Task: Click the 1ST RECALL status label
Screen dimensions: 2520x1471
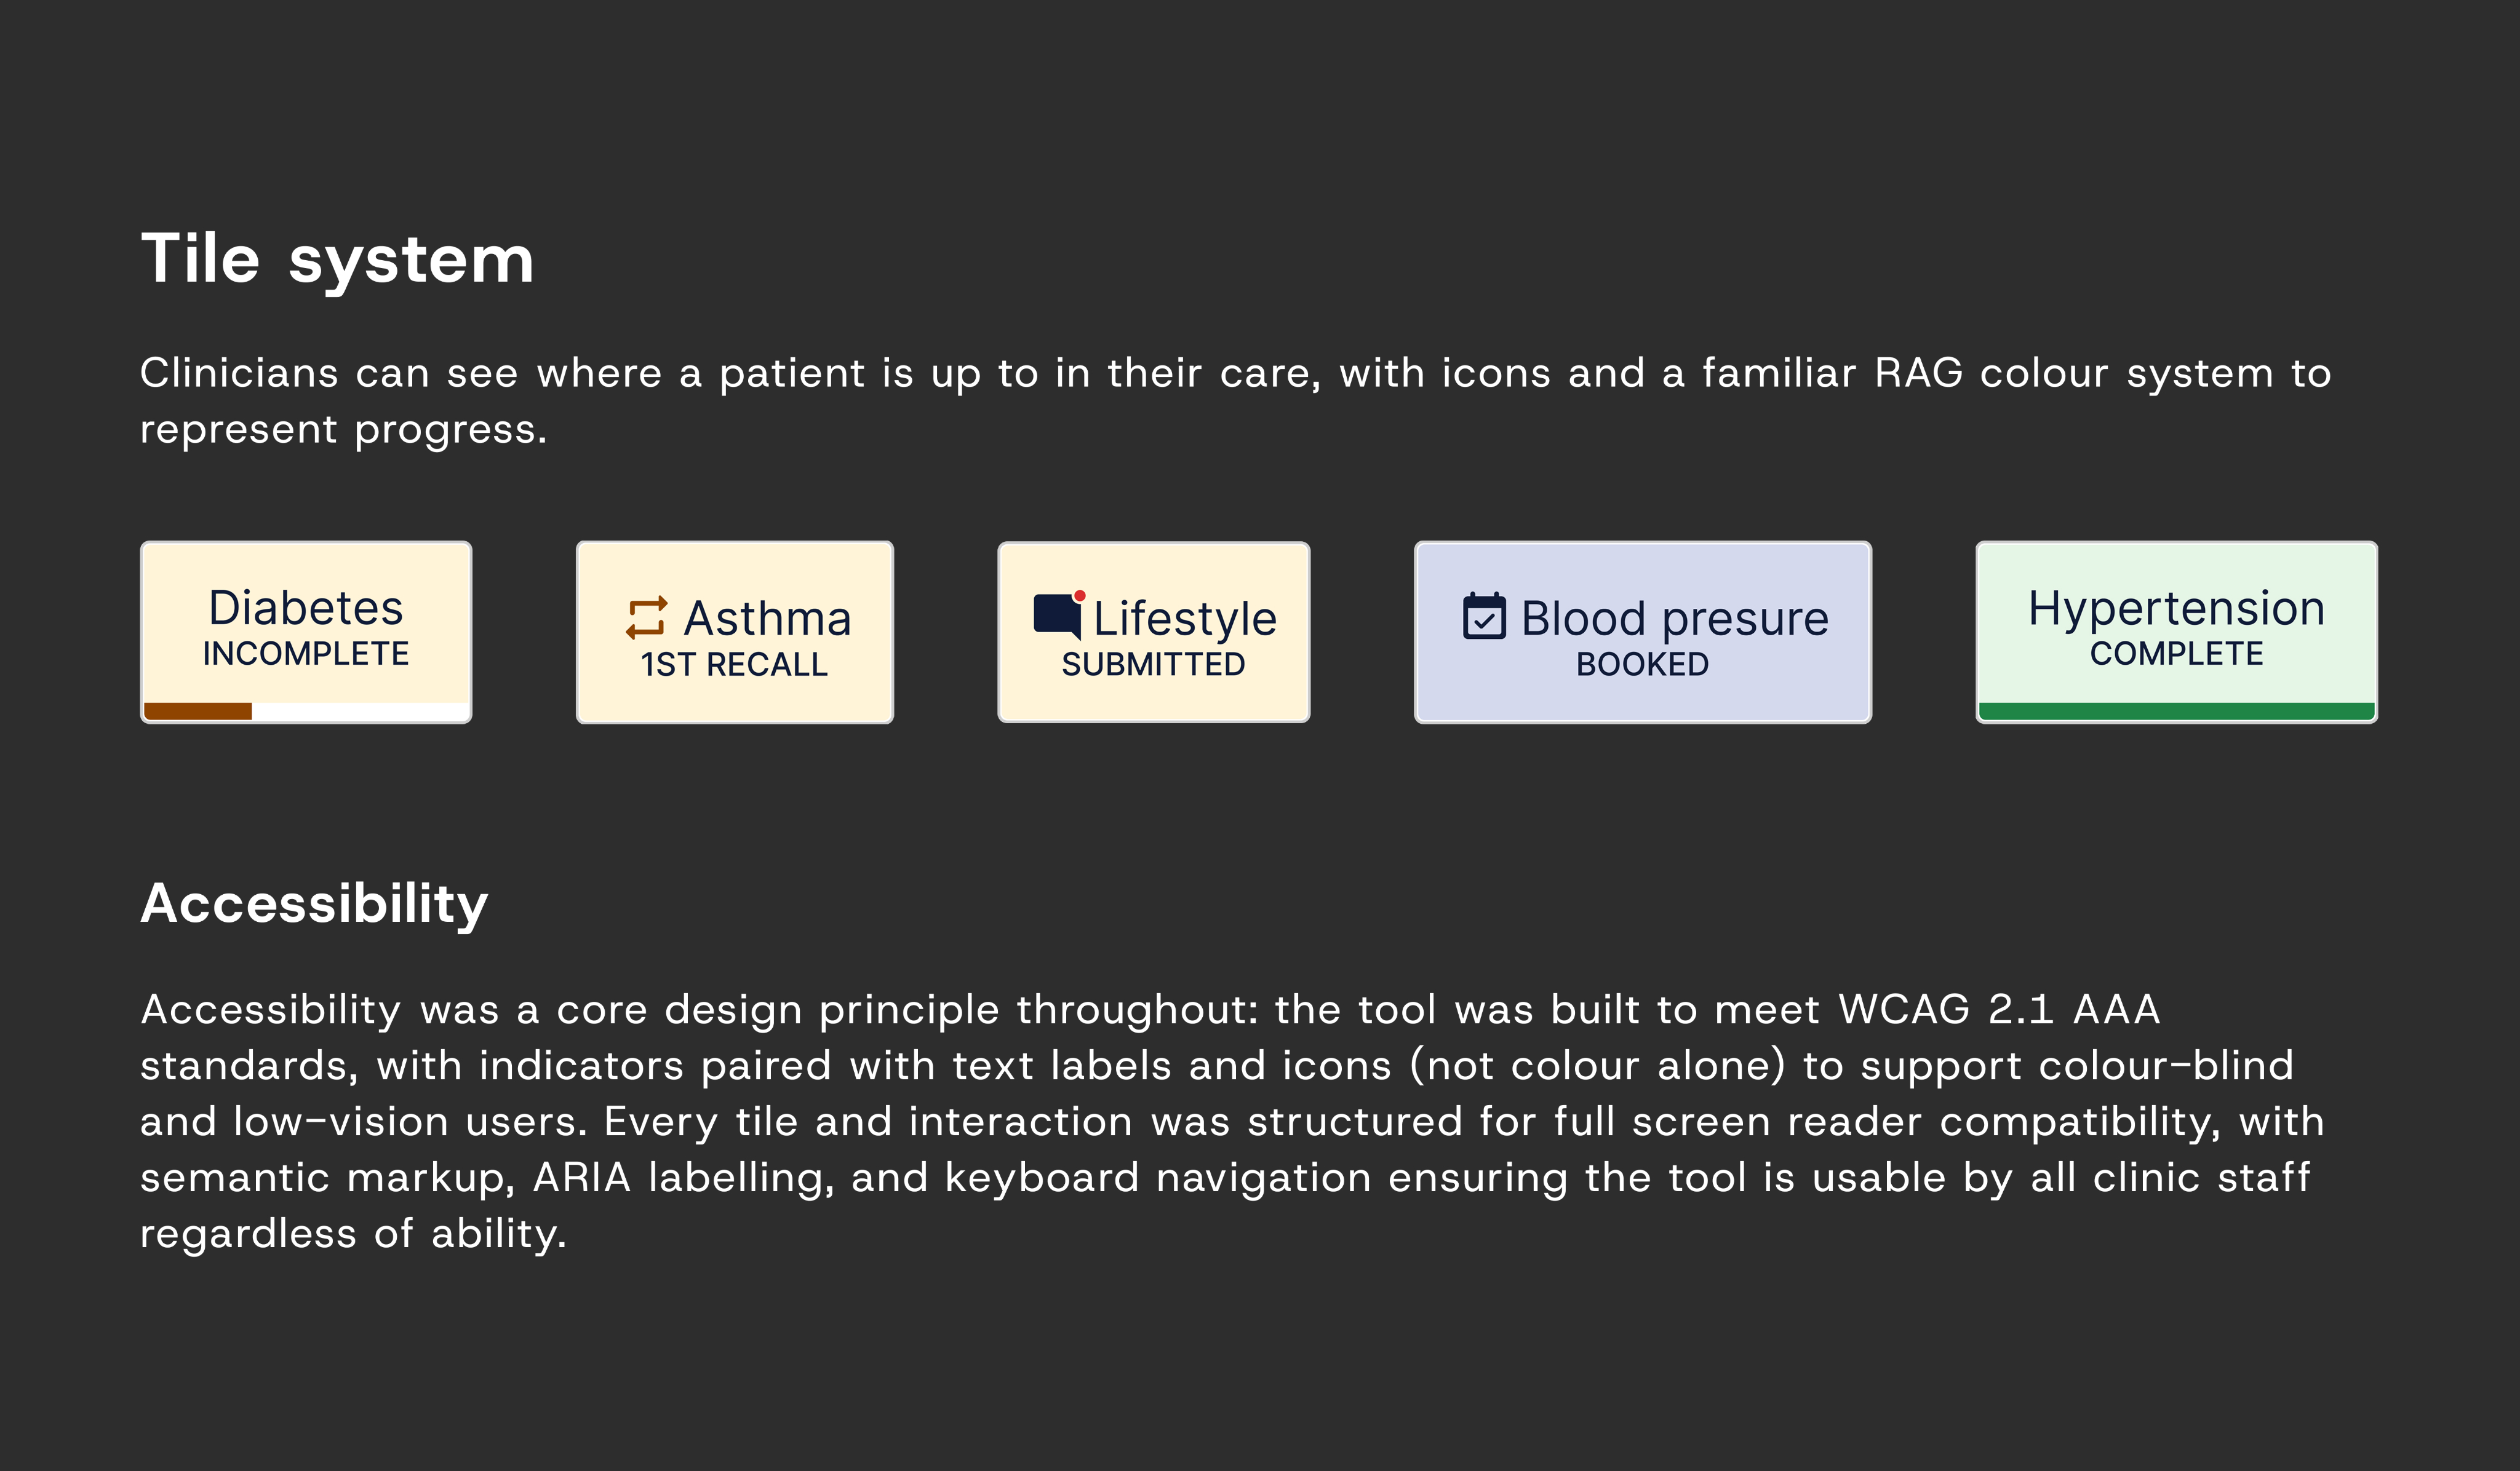Action: (734, 665)
